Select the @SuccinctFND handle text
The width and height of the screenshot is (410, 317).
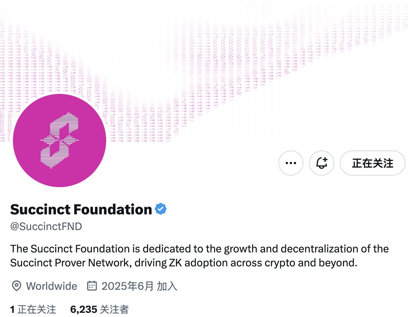(x=46, y=227)
